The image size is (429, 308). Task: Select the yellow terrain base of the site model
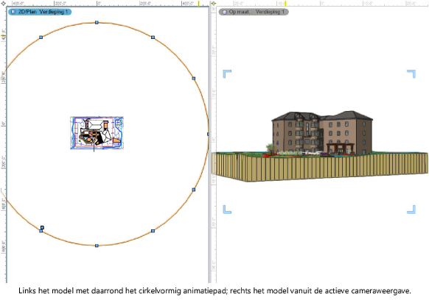point(320,166)
